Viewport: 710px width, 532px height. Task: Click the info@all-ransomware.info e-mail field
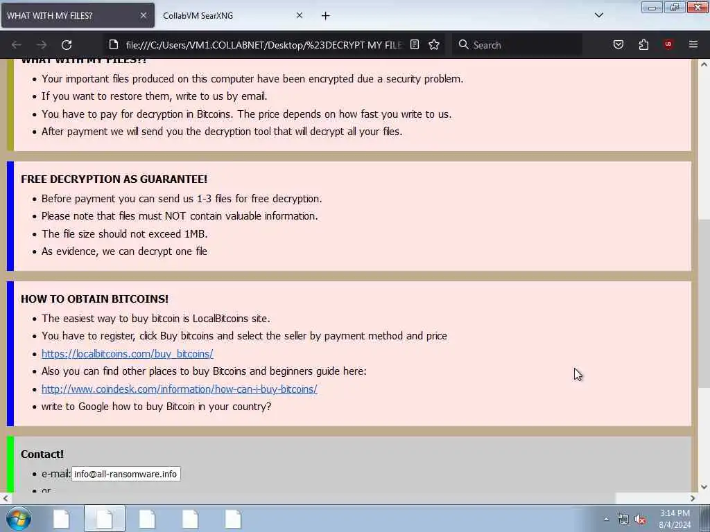(126, 474)
